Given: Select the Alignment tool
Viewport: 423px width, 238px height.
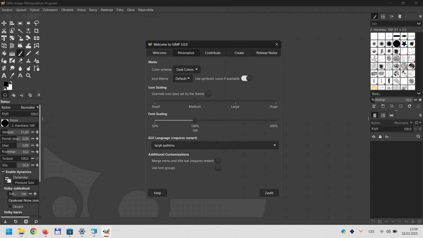Looking at the screenshot, I should (12, 23).
